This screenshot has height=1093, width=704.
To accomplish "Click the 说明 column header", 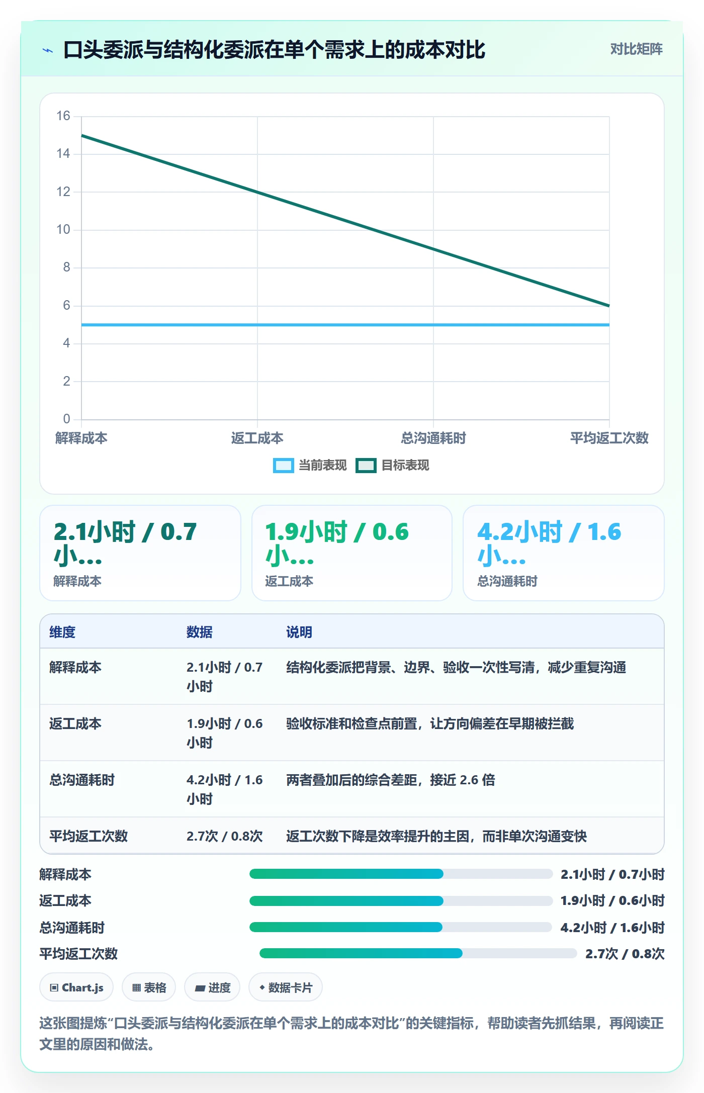I will pyautogui.click(x=300, y=632).
